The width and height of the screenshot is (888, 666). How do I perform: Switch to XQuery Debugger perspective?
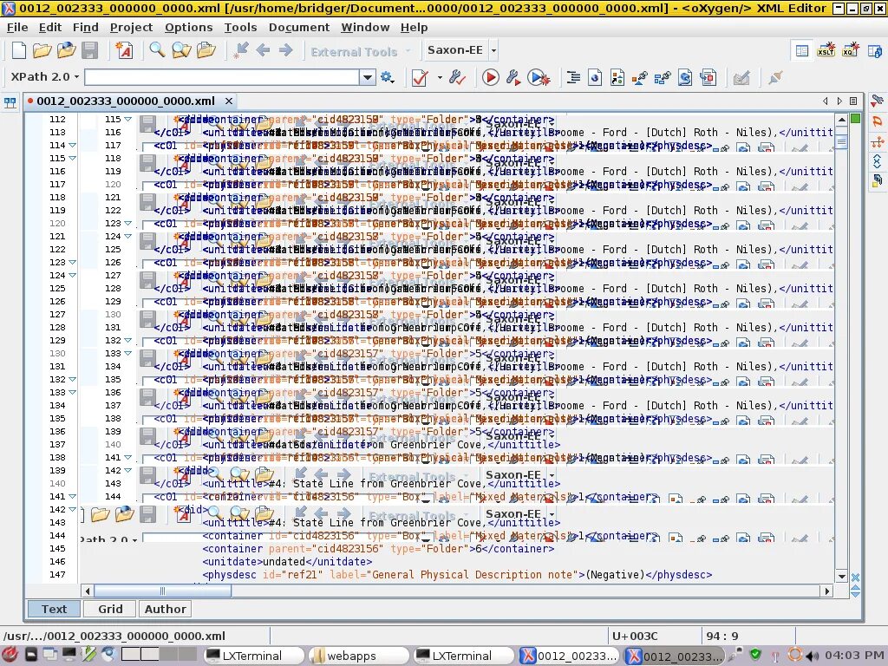coord(850,50)
